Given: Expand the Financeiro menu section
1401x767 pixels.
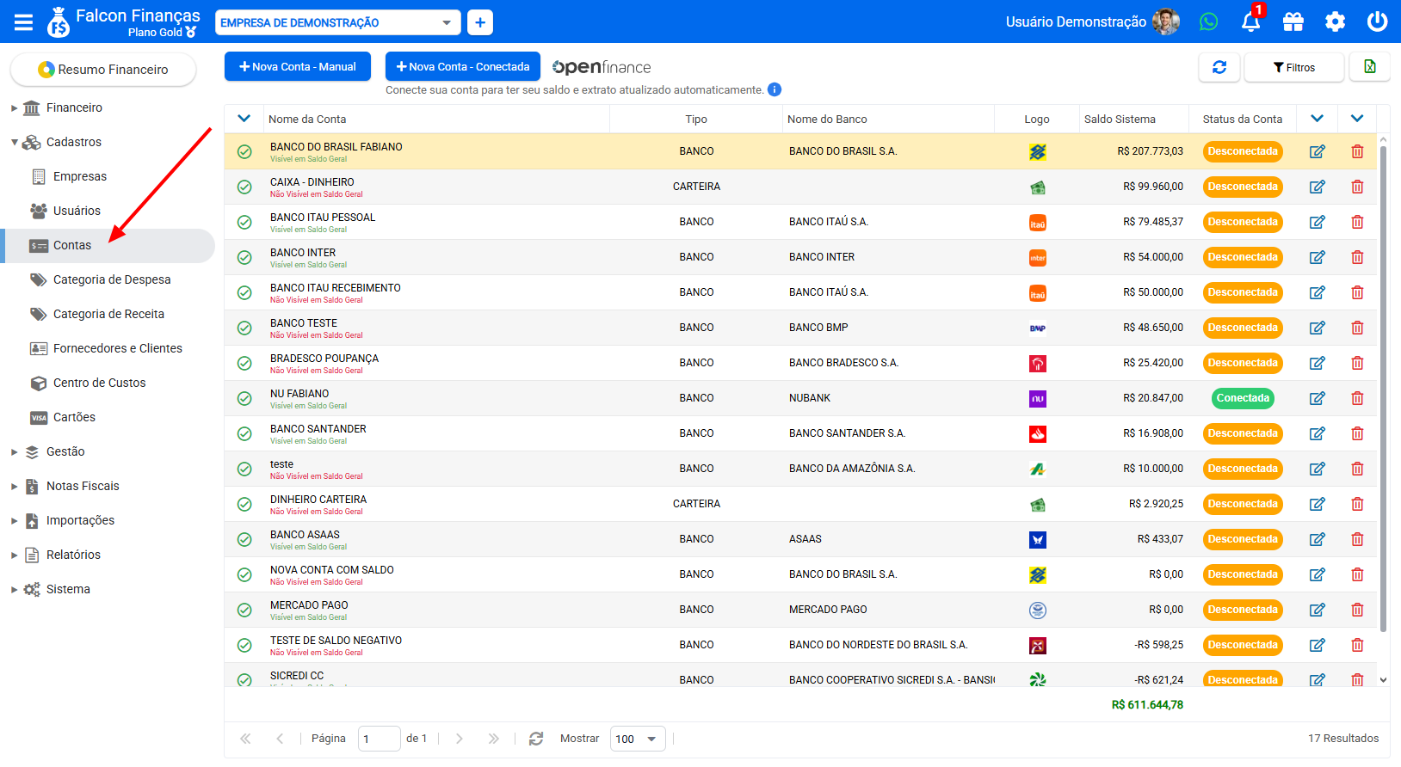Looking at the screenshot, I should point(14,108).
